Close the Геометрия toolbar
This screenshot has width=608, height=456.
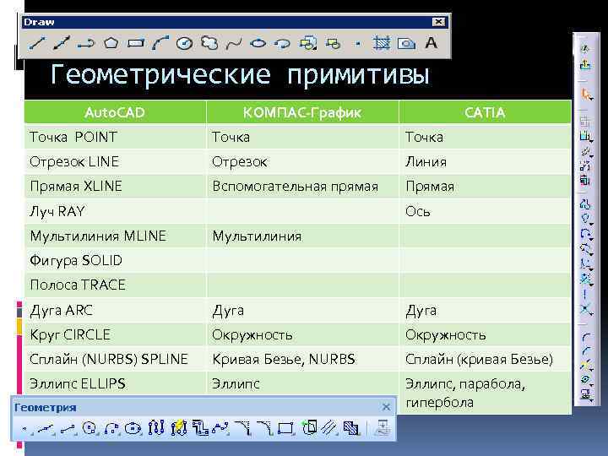tap(386, 407)
